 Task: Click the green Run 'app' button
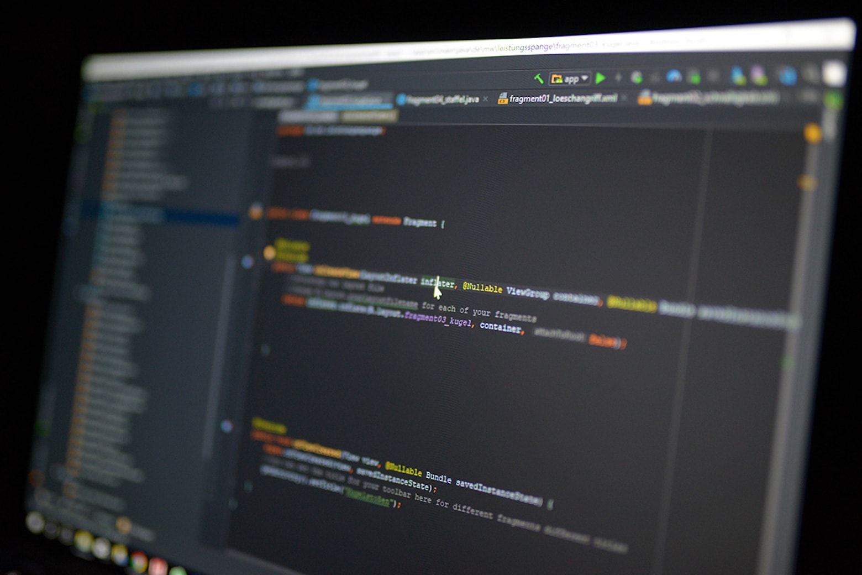[x=601, y=79]
